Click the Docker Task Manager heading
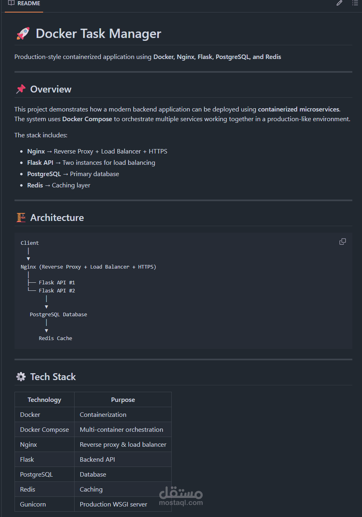The height and width of the screenshot is (517, 362). click(98, 34)
